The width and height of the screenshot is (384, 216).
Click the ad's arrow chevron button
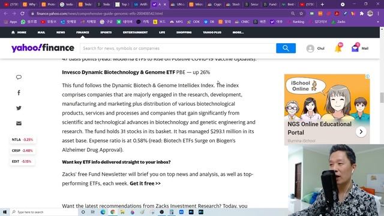tap(361, 132)
